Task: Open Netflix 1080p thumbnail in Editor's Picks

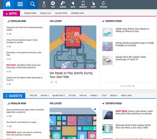Action: 108,32
